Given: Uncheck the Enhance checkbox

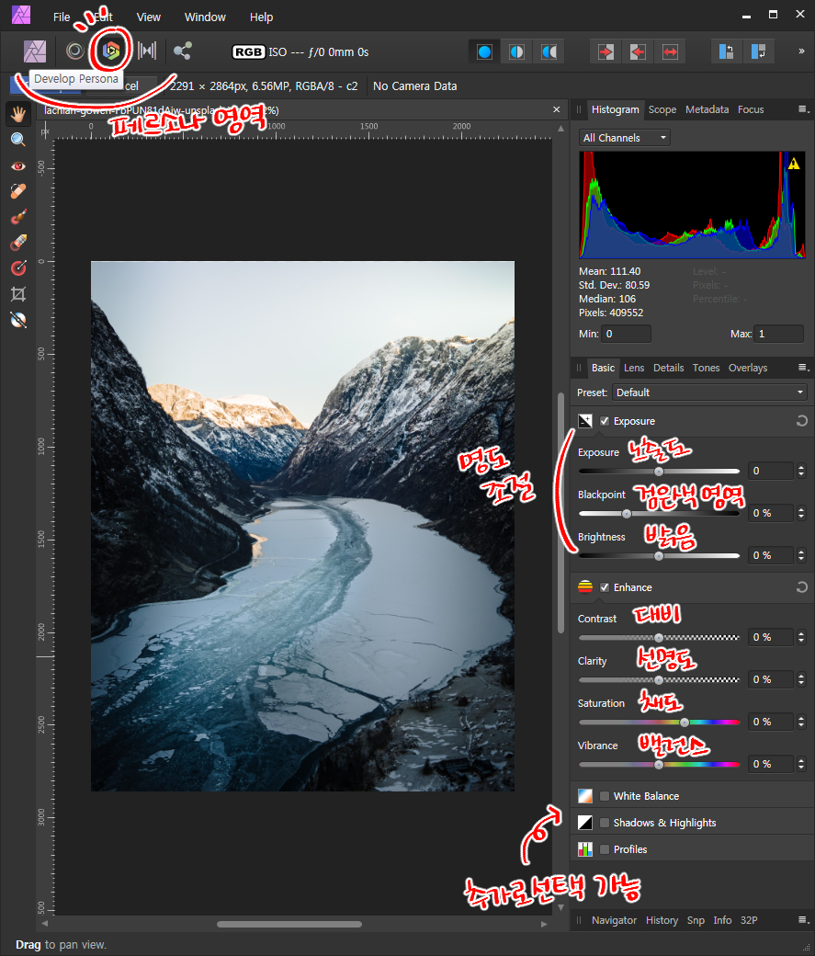Looking at the screenshot, I should tap(605, 587).
